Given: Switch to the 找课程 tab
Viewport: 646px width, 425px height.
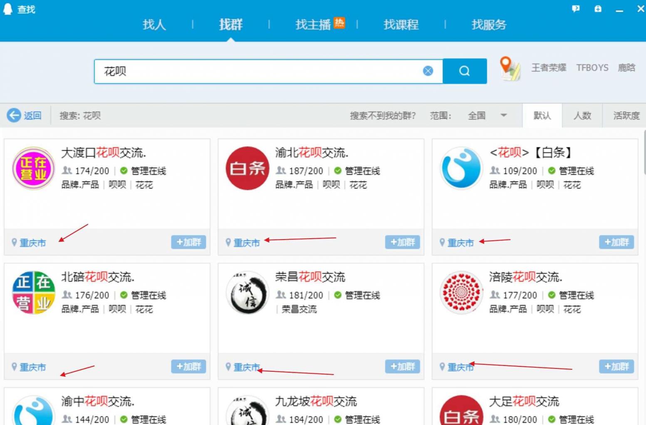Looking at the screenshot, I should (x=401, y=25).
